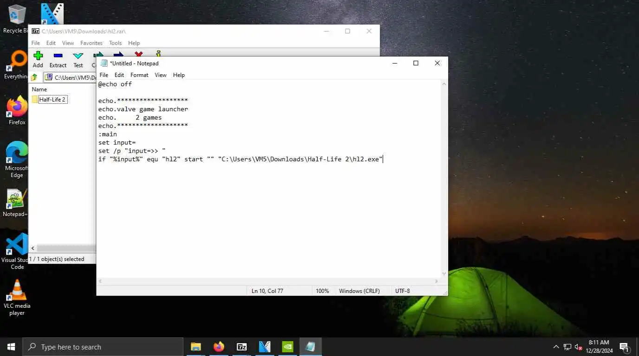This screenshot has height=356, width=639.
Task: Open 7-Zip Edit menu
Action: (51, 43)
